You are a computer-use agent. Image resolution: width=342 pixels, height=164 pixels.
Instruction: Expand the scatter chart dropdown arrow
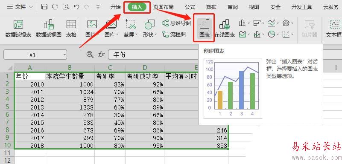[292, 35]
